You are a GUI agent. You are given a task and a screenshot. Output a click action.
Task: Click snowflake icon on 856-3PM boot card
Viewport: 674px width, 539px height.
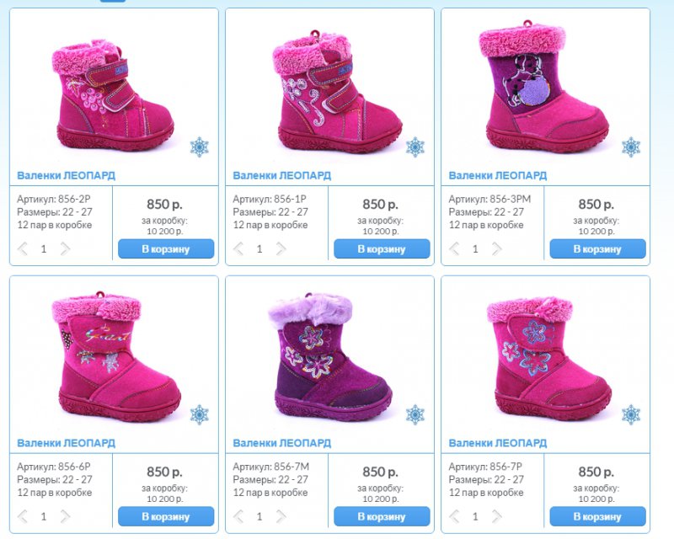pos(631,147)
